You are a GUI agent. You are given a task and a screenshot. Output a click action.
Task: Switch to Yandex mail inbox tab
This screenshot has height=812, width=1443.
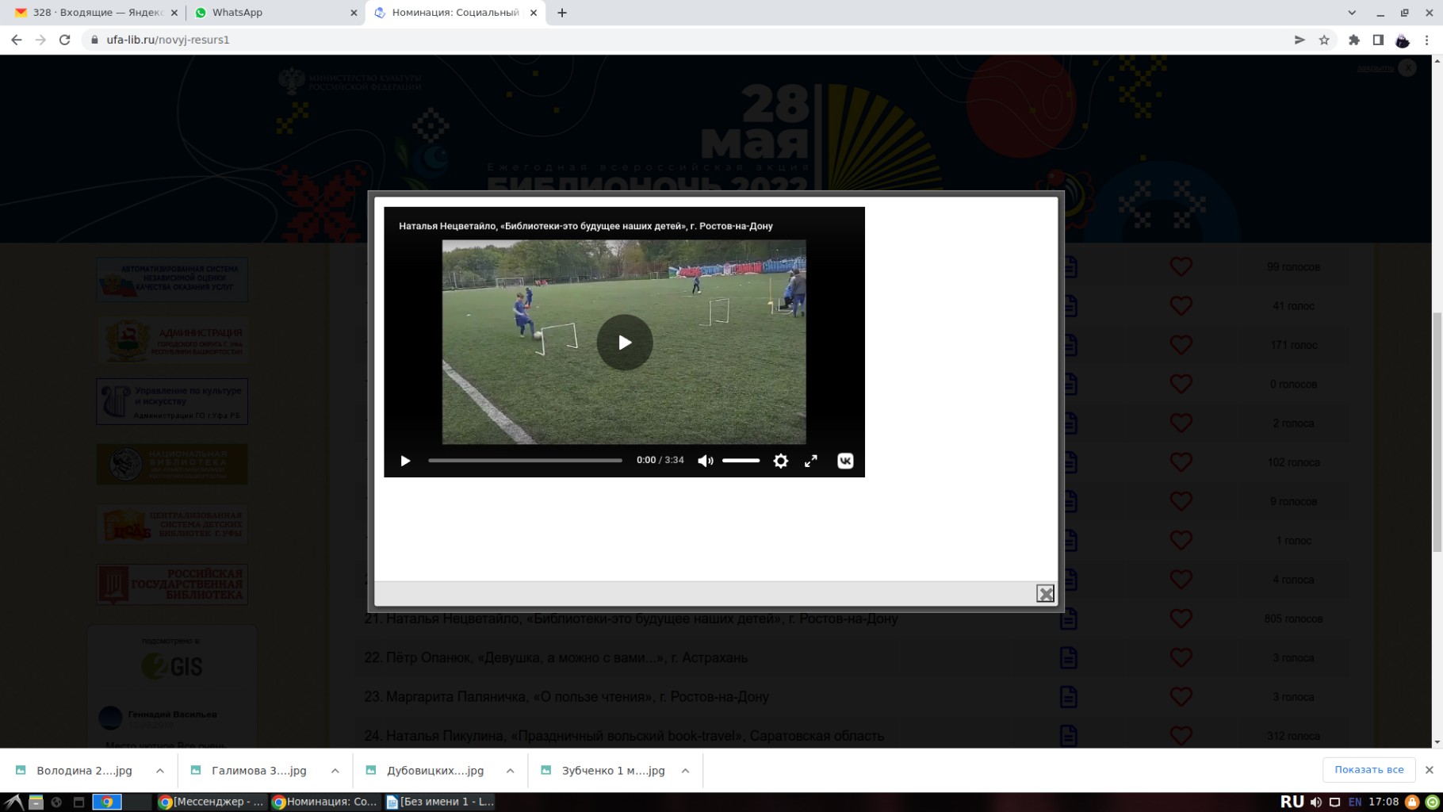tap(95, 13)
